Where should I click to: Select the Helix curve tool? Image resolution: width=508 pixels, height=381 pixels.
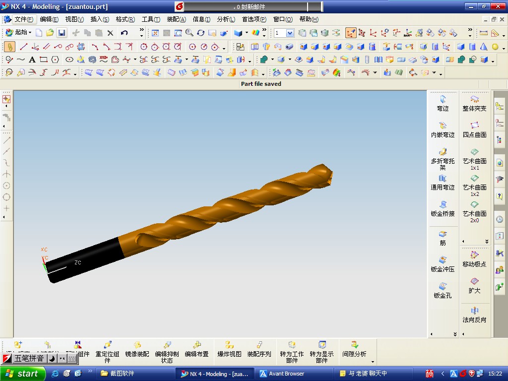[x=92, y=60]
